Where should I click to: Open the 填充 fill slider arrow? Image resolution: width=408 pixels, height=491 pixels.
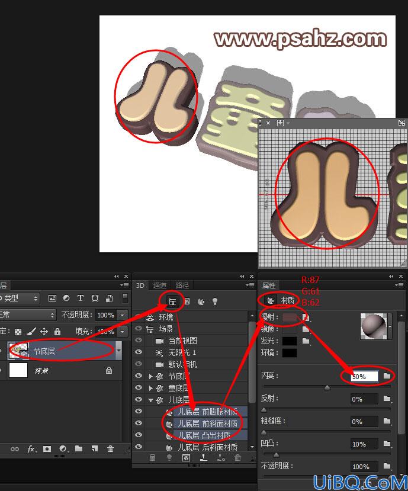123,331
